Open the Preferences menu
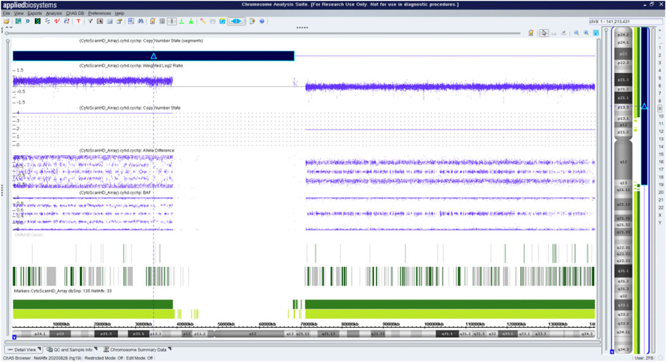The width and height of the screenshot is (666, 362). click(99, 13)
